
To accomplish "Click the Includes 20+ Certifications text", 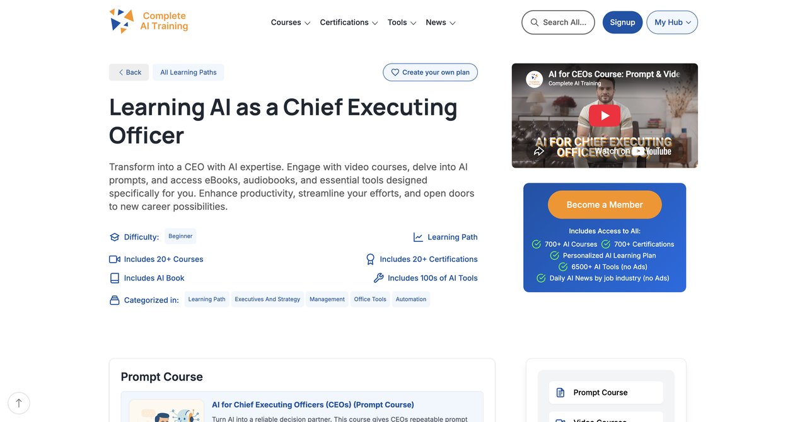I will coord(429,259).
